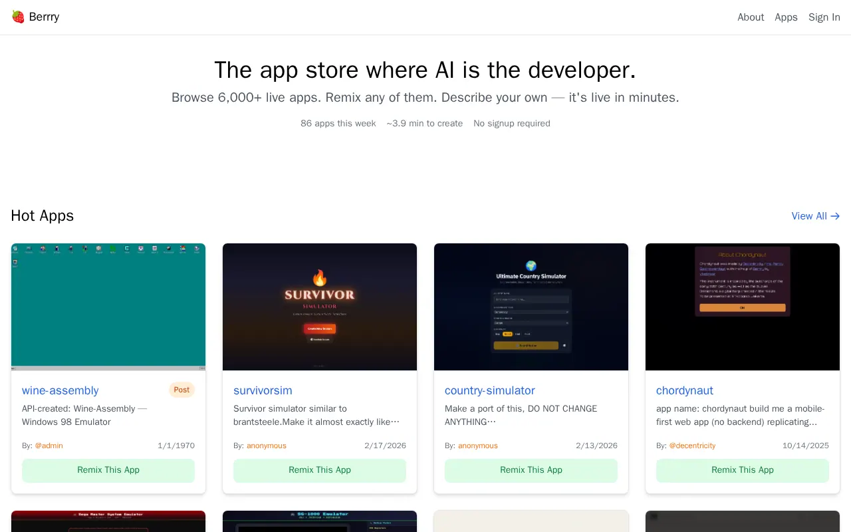Image resolution: width=851 pixels, height=532 pixels.
Task: Remix the country-simulator app
Action: 531,470
